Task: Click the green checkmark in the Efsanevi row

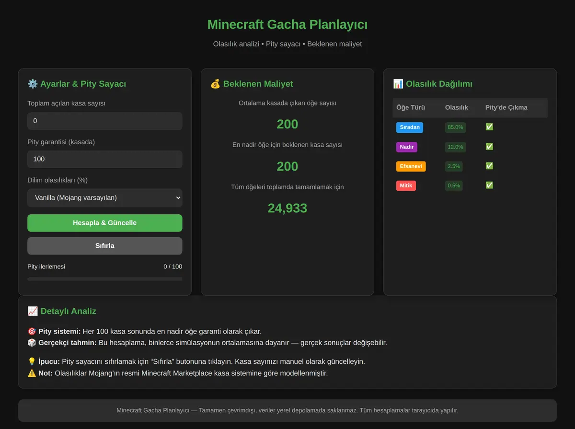Action: click(489, 166)
